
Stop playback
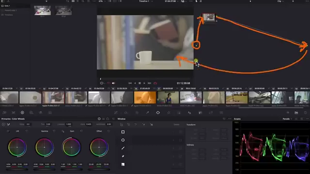point(139,83)
